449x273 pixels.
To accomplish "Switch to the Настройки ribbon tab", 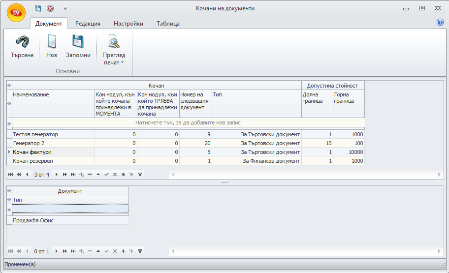I will coord(128,24).
